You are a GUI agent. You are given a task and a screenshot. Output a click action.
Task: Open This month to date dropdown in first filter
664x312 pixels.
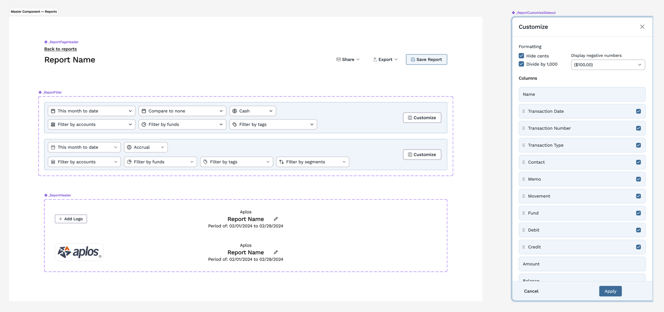point(92,111)
